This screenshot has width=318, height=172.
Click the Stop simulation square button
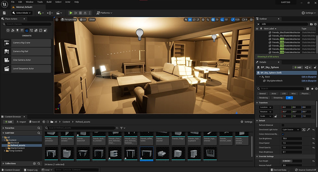pyautogui.click(x=80, y=13)
